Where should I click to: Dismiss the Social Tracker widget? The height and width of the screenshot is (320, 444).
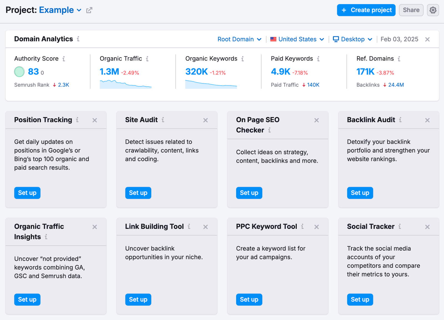(427, 227)
